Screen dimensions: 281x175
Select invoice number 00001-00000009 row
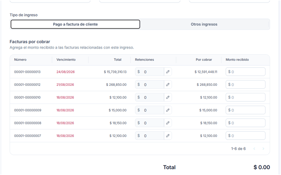point(140,110)
